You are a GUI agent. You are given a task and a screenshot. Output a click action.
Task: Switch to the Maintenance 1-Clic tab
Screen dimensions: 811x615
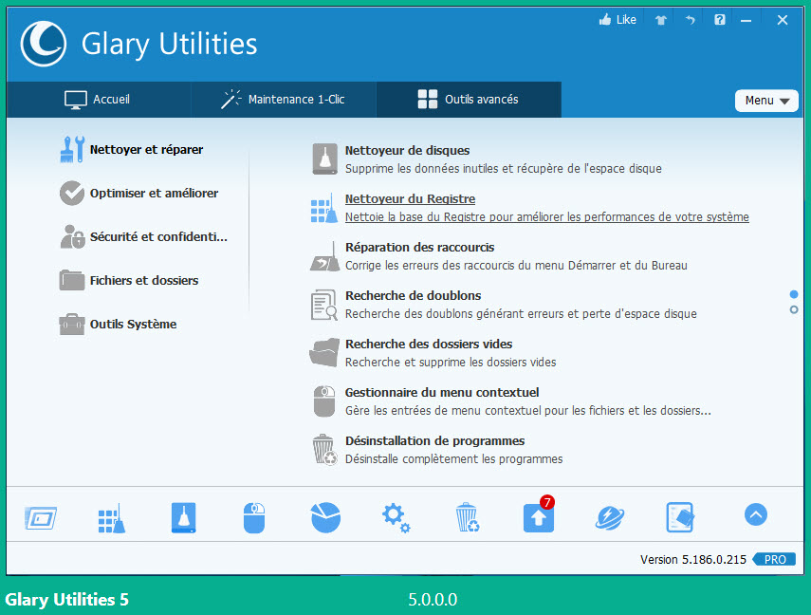point(284,100)
